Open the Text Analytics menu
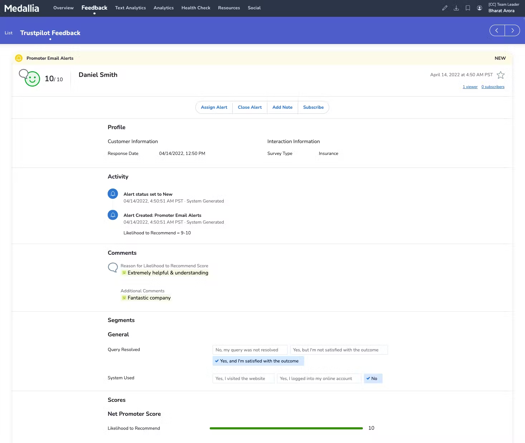The width and height of the screenshot is (525, 443). [130, 8]
